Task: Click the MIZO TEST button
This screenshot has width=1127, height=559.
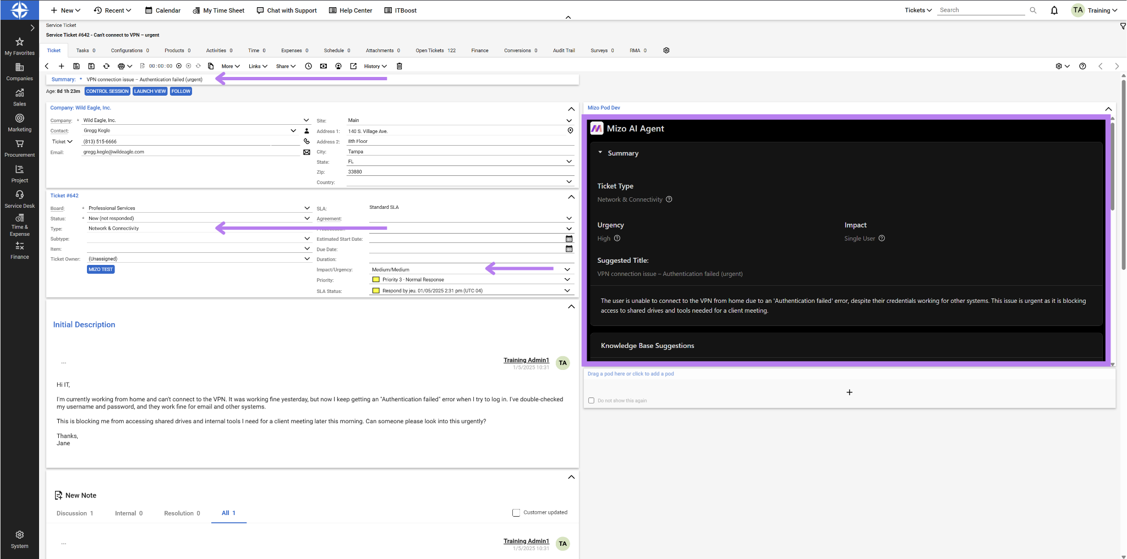Action: [x=101, y=269]
